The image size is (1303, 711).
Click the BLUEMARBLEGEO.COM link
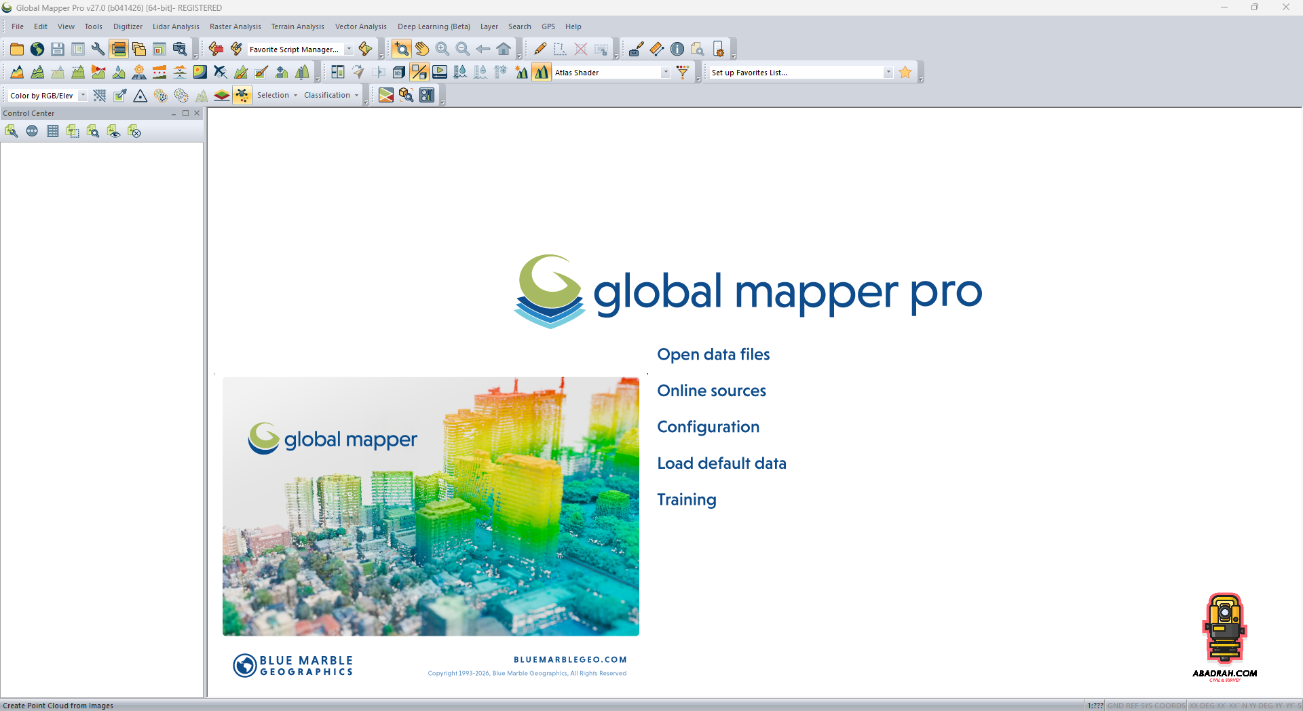click(570, 659)
